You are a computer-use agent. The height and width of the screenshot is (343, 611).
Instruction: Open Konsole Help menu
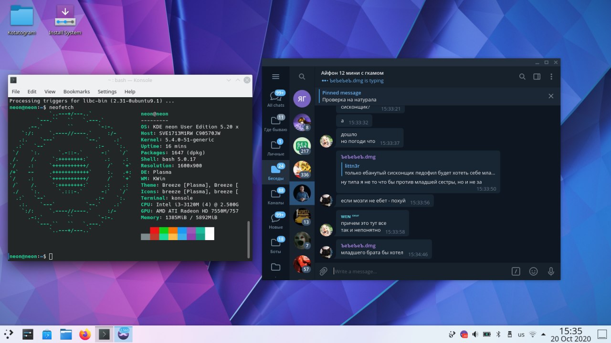tap(130, 91)
